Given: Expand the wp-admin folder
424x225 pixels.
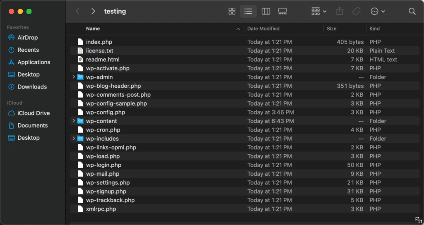Looking at the screenshot, I should click(74, 77).
